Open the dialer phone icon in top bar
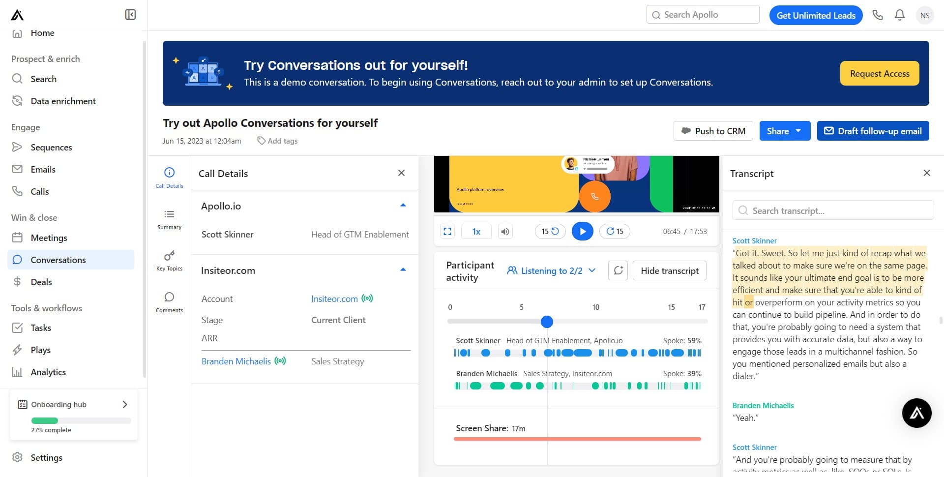 (x=878, y=15)
